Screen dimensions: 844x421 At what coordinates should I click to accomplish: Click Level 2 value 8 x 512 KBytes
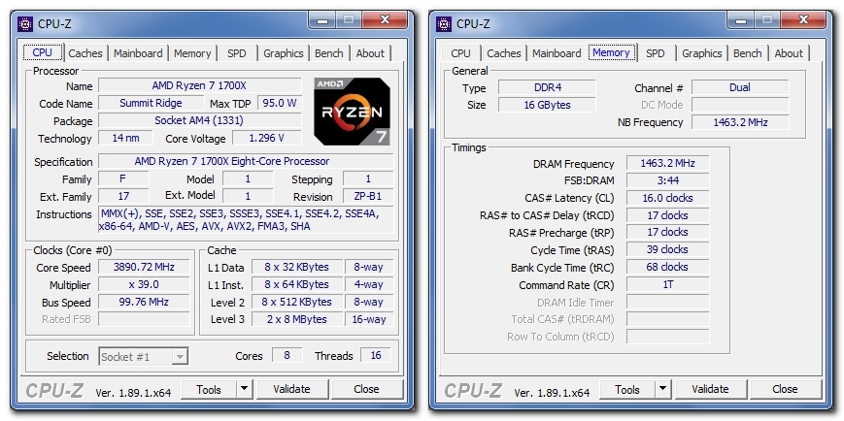[297, 302]
